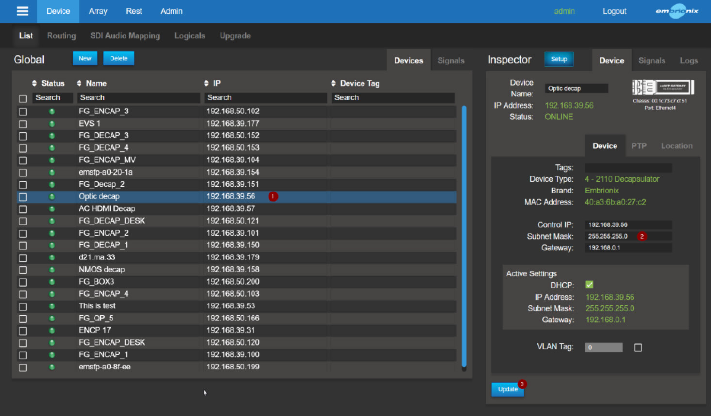Viewport: 711px width, 416px height.
Task: Toggle the DHCP checkbox
Action: tap(589, 285)
